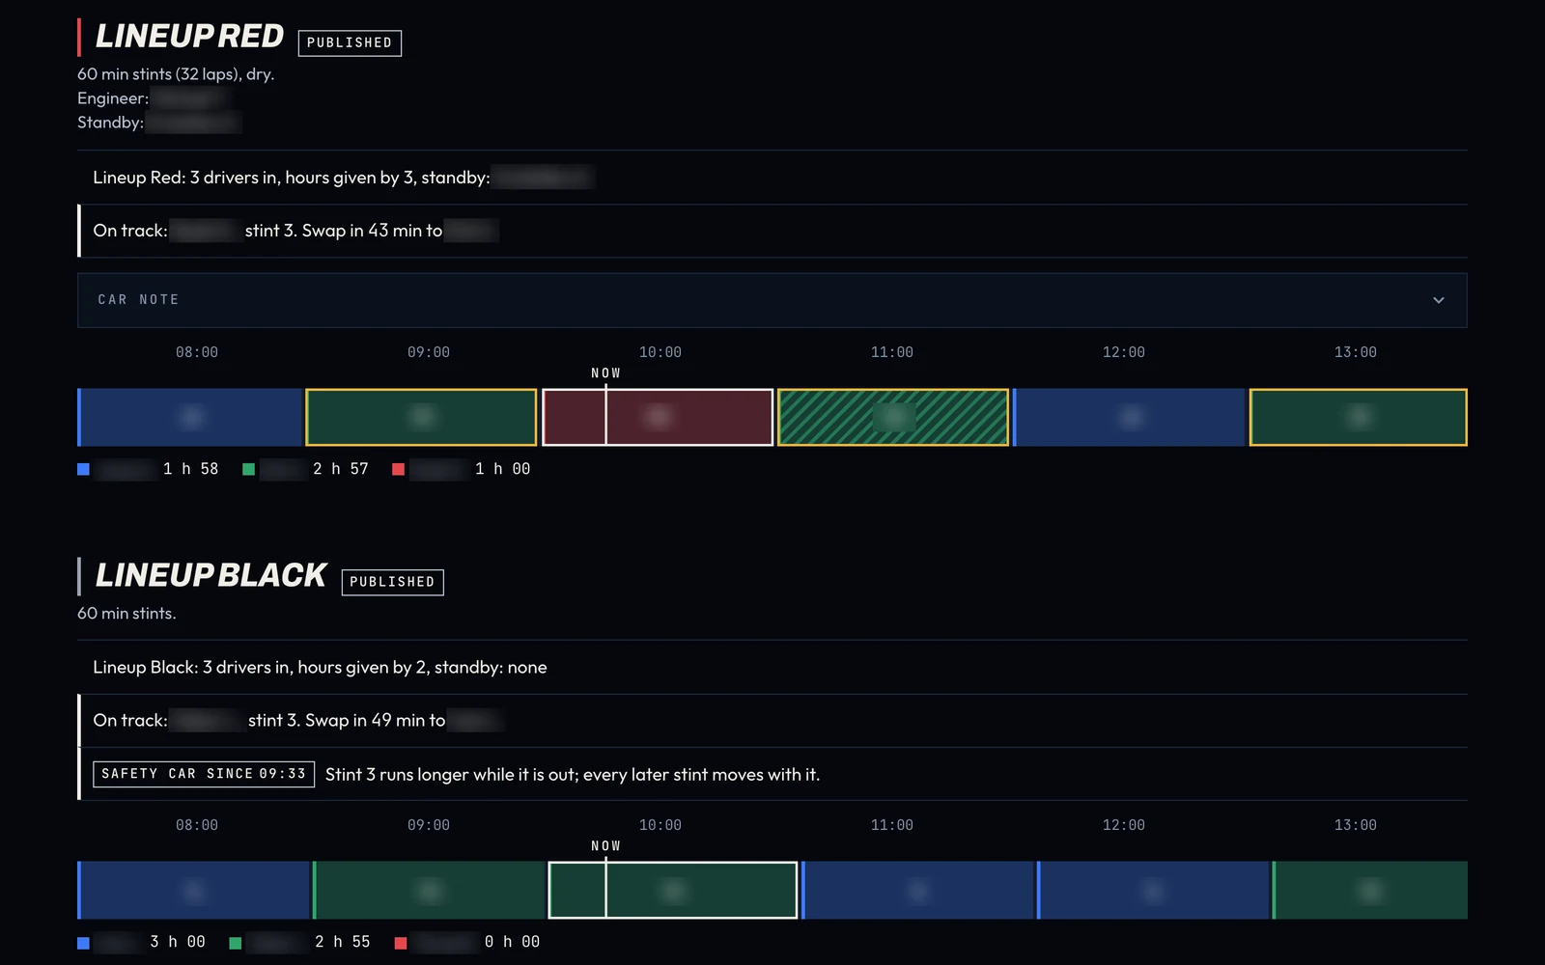The image size is (1545, 965).
Task: Select Lineup Black's green stint at 09:00
Action: pyautogui.click(x=430, y=890)
